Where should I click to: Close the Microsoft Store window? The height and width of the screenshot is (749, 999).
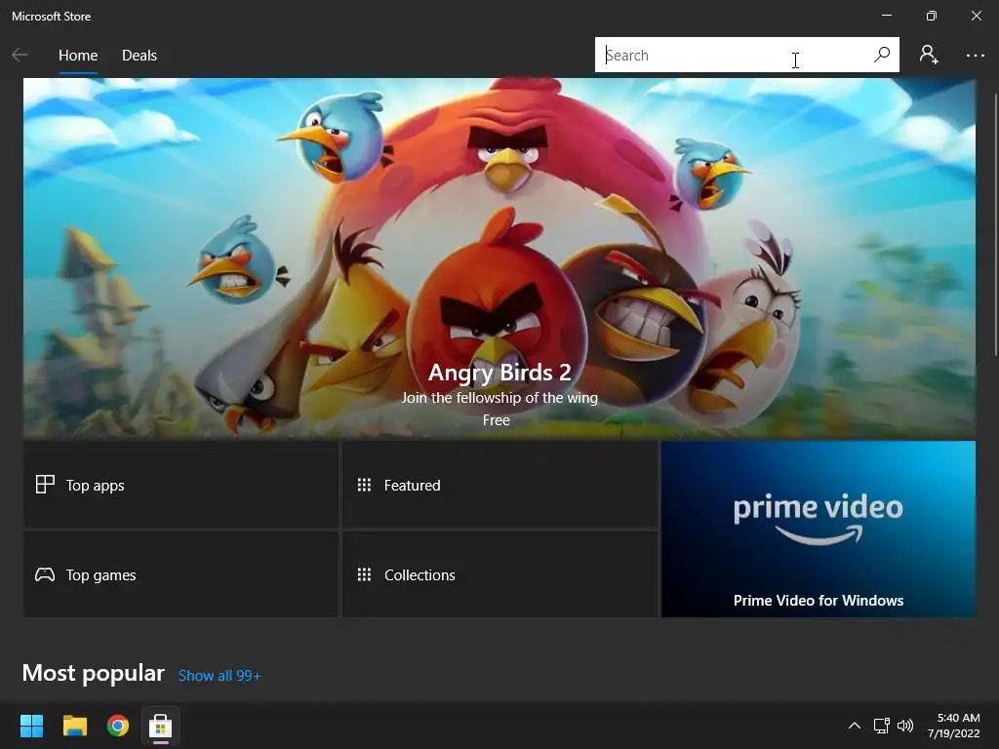pos(976,16)
